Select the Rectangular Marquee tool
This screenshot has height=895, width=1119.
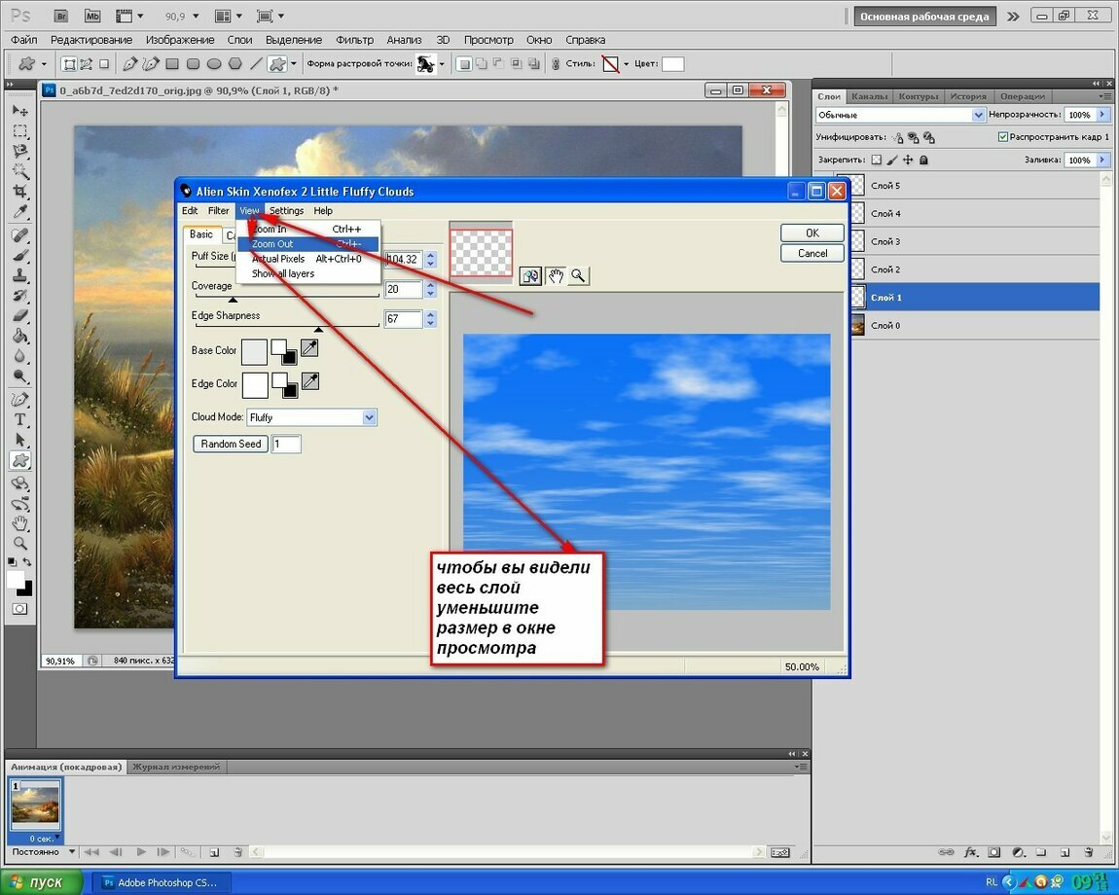pyautogui.click(x=20, y=131)
